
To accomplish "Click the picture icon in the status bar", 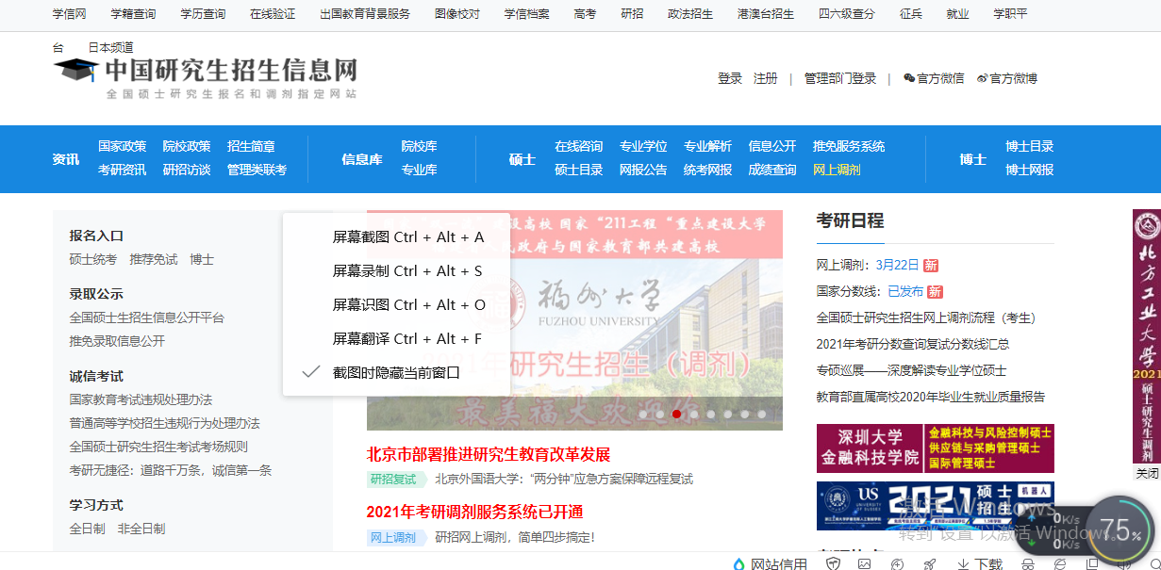I will point(864,563).
